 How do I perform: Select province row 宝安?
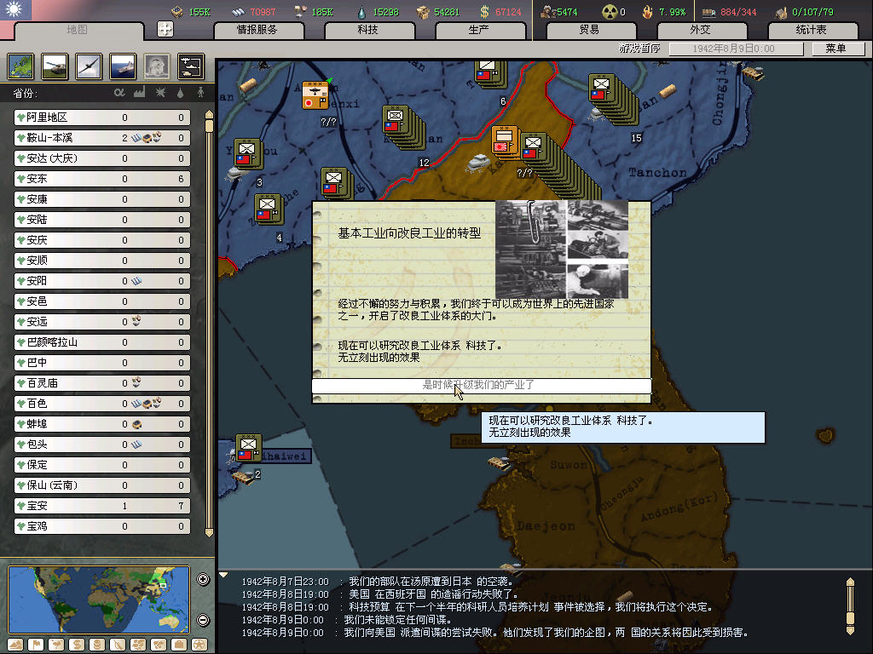(102, 506)
